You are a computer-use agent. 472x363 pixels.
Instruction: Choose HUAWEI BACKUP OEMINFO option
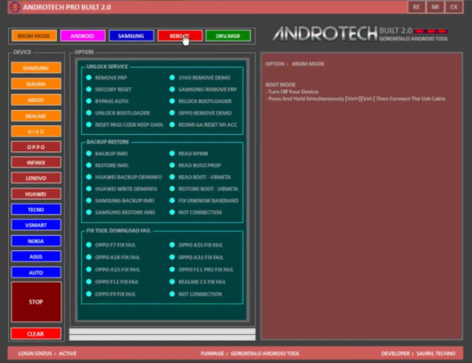coord(124,177)
